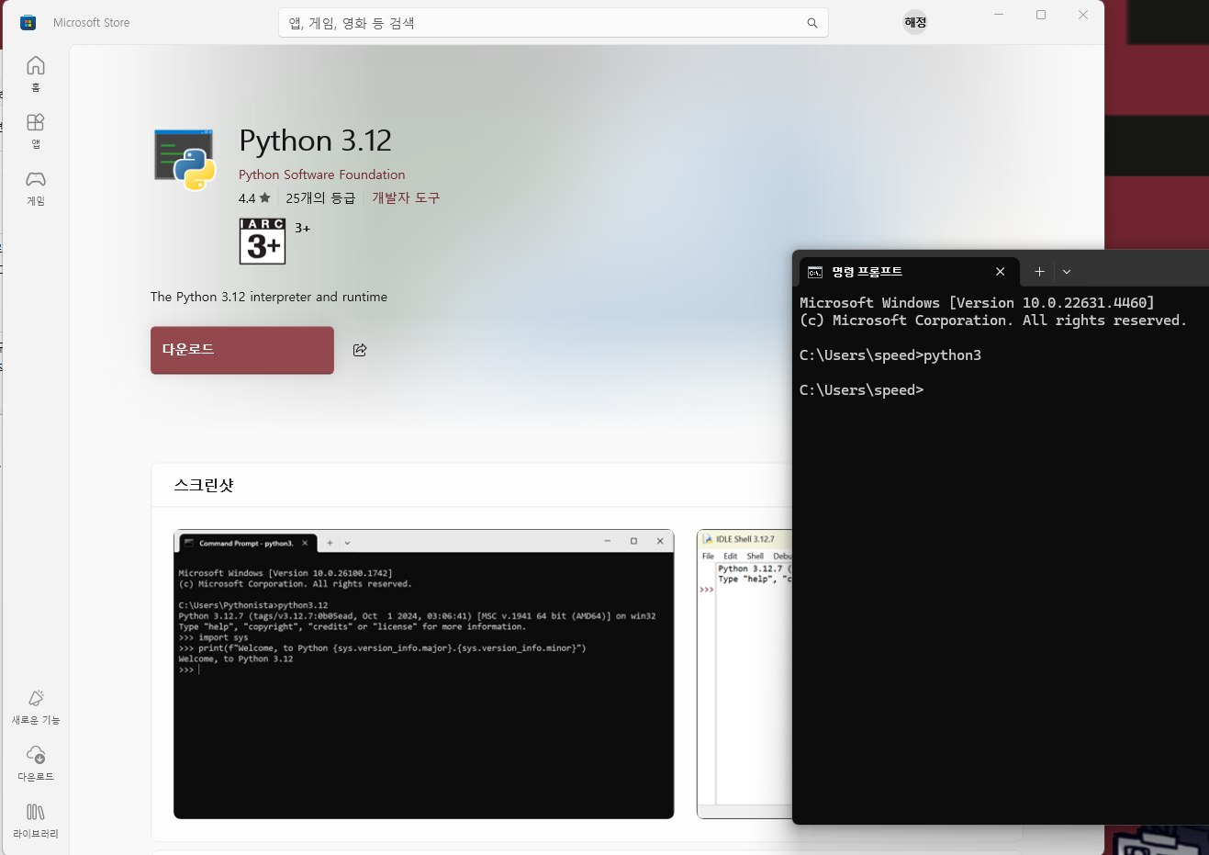Click the Microsoft Store logo icon

tap(28, 22)
